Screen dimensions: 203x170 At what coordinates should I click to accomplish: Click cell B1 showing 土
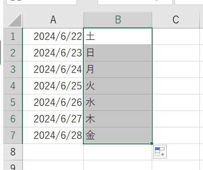[118, 37]
